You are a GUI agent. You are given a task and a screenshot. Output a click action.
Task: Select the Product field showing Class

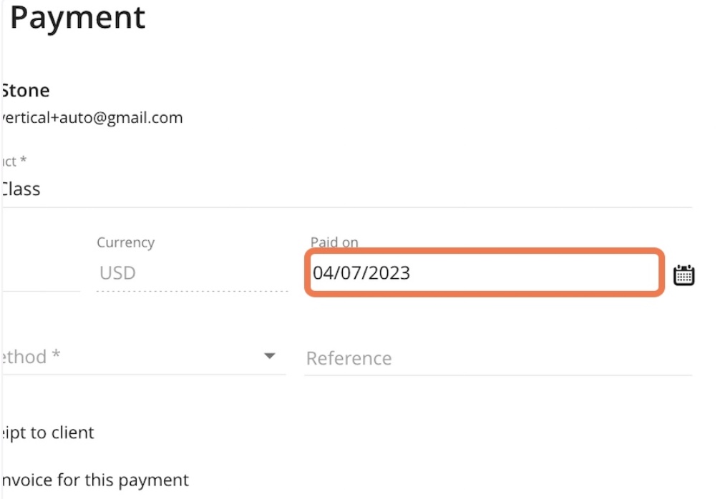pyautogui.click(x=346, y=189)
